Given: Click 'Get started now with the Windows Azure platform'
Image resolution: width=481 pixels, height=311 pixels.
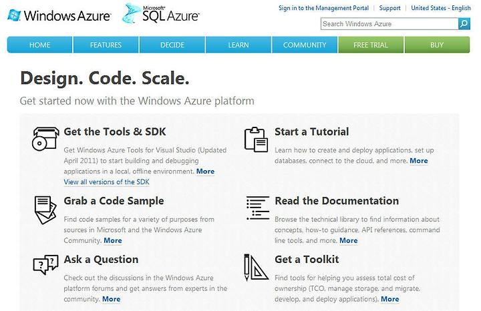Looking at the screenshot, I should 137,101.
